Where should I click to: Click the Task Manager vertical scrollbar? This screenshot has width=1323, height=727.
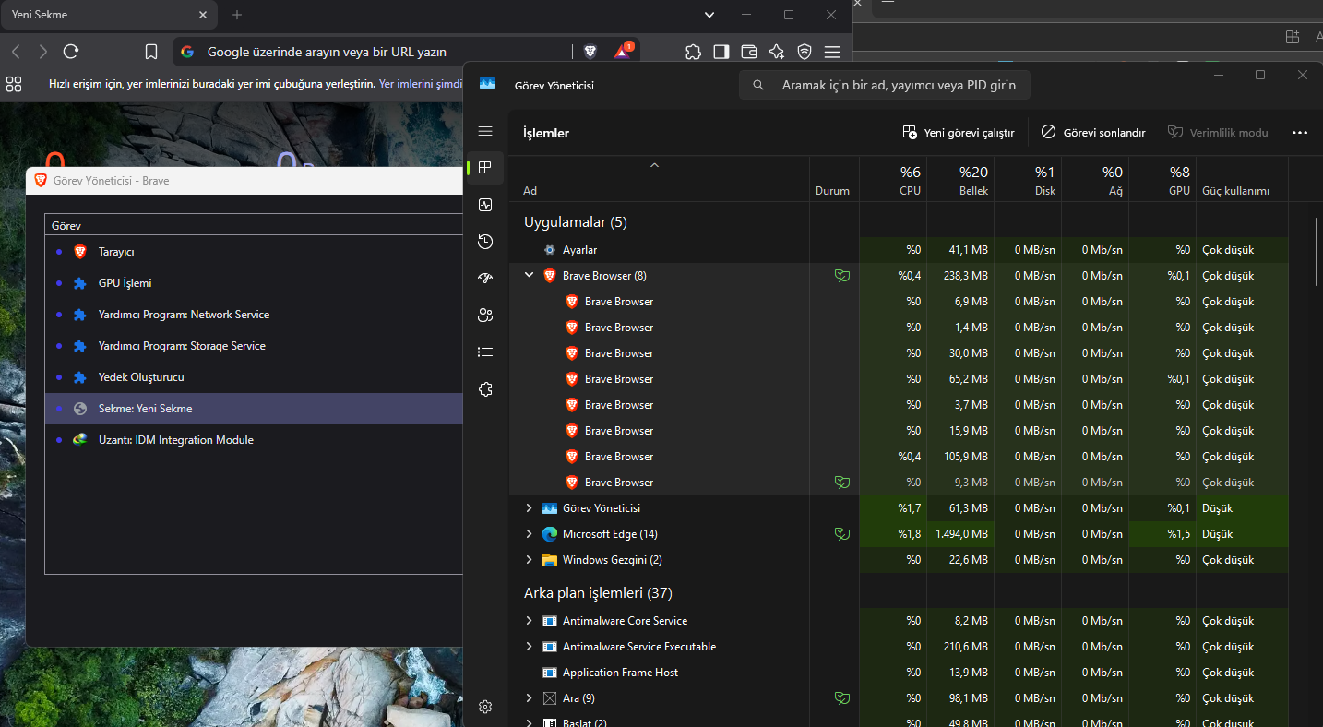tap(1317, 252)
